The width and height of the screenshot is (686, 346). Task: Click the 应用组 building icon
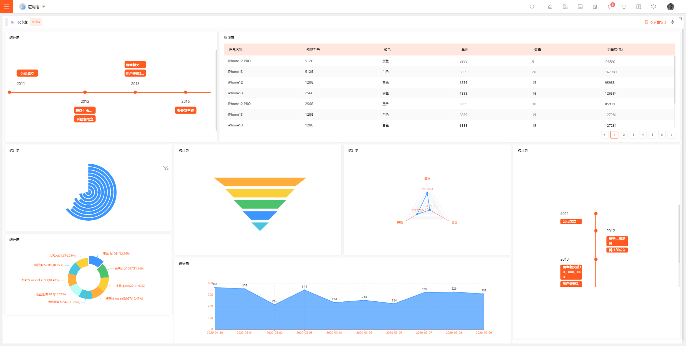[23, 6]
